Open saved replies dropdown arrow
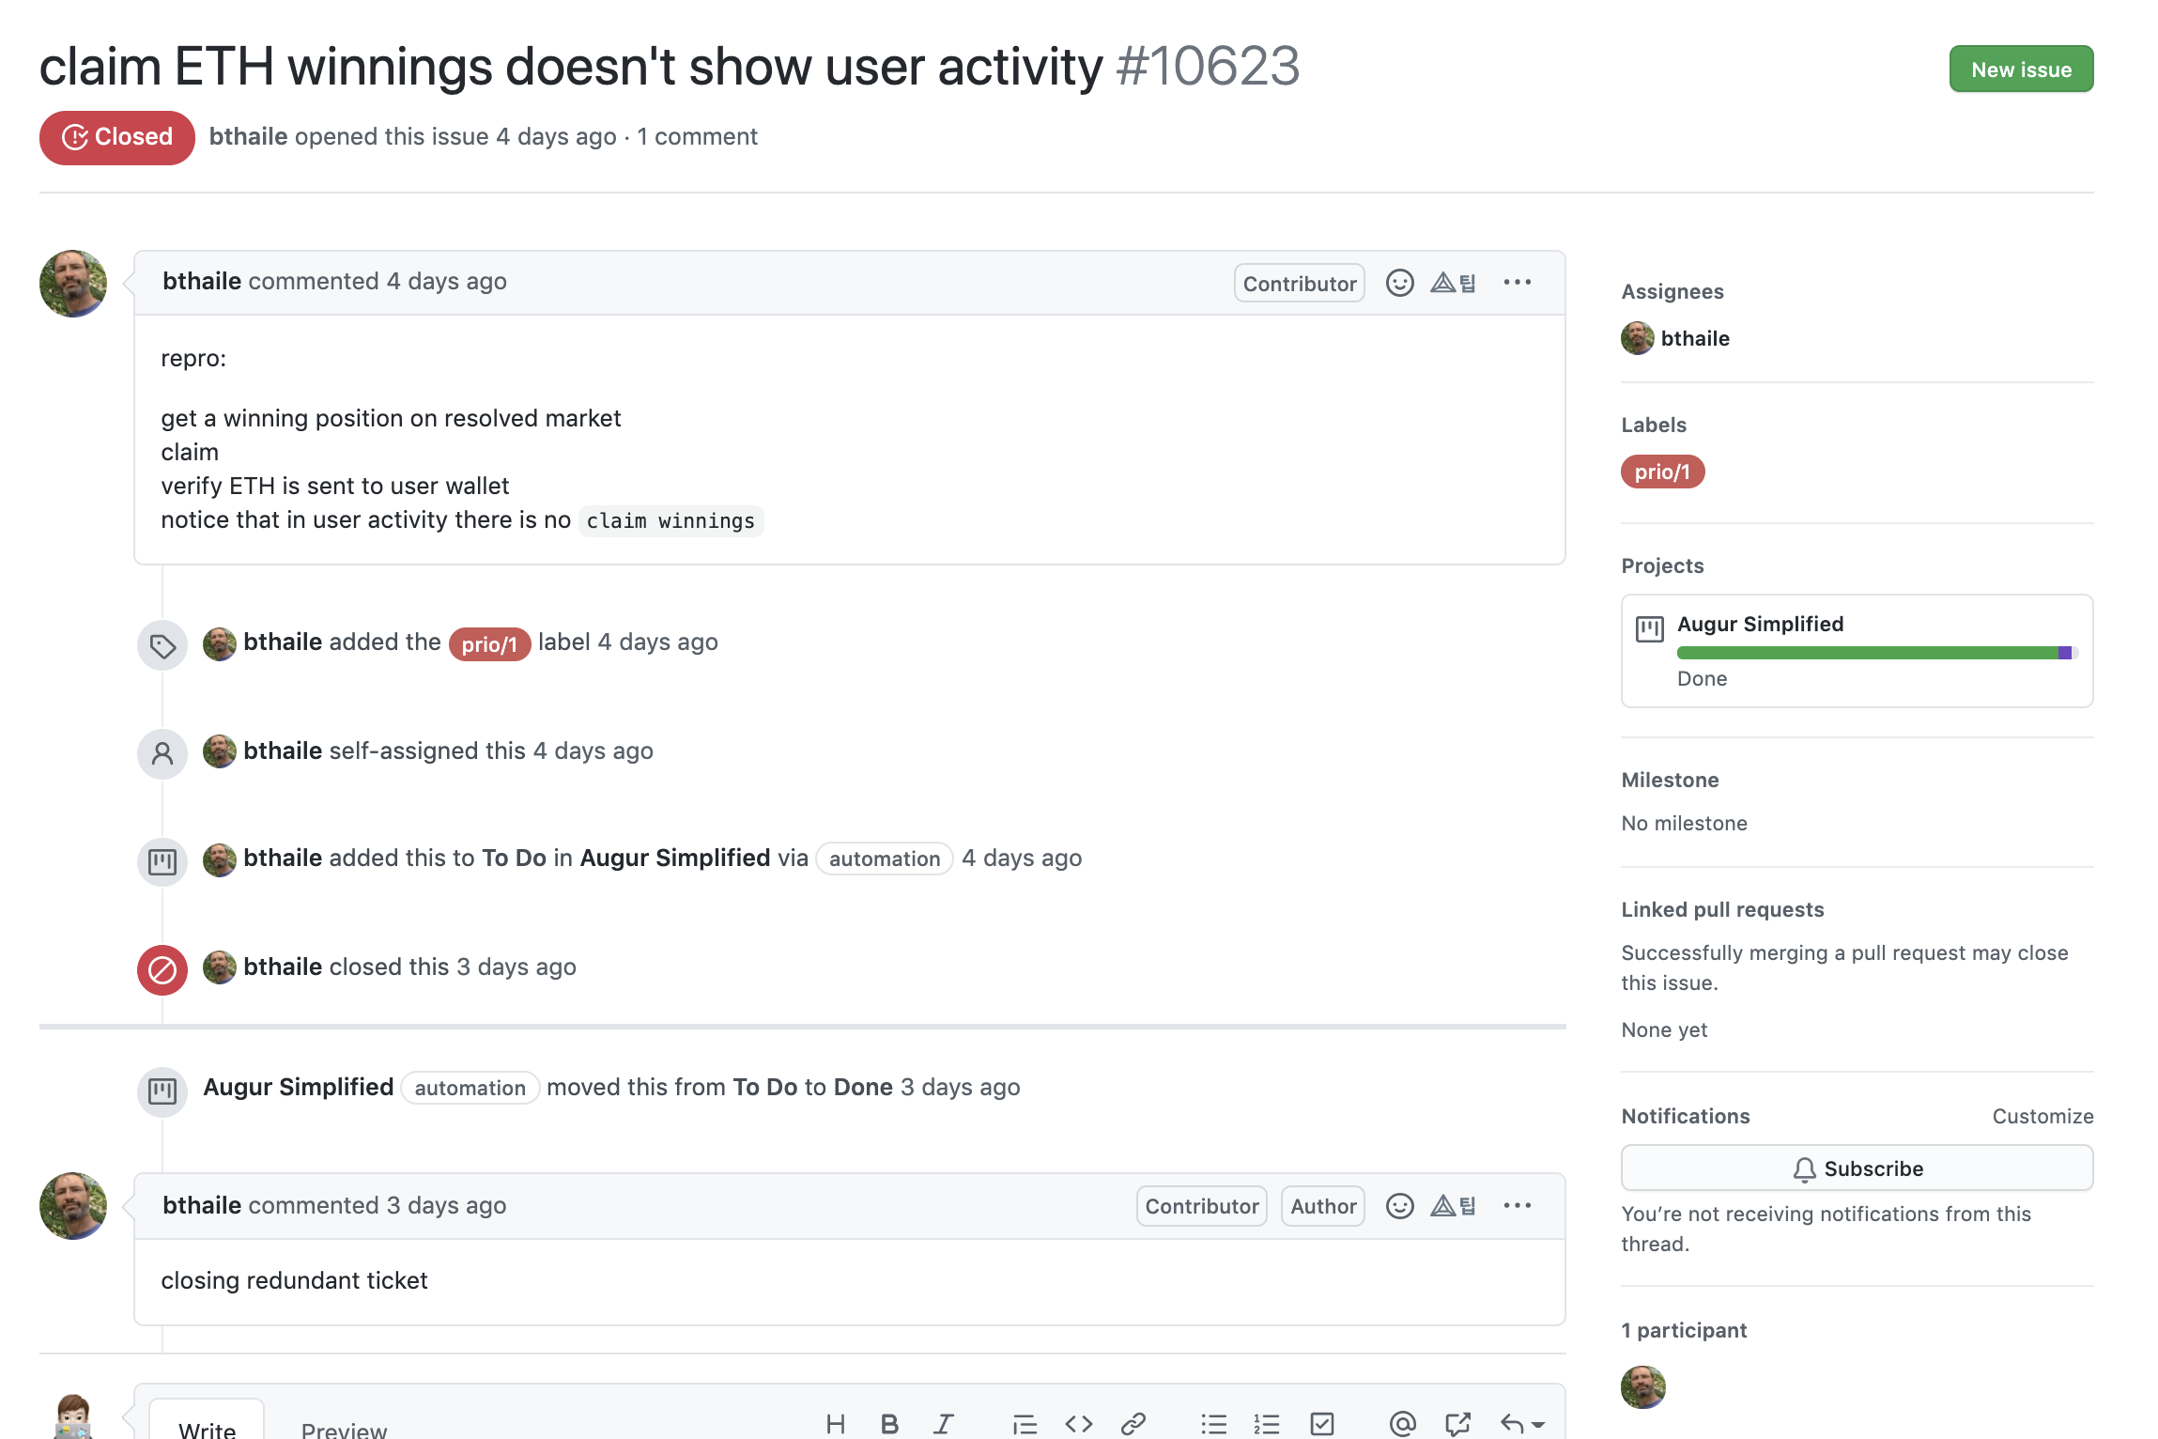This screenshot has width=2158, height=1439. click(x=1537, y=1425)
